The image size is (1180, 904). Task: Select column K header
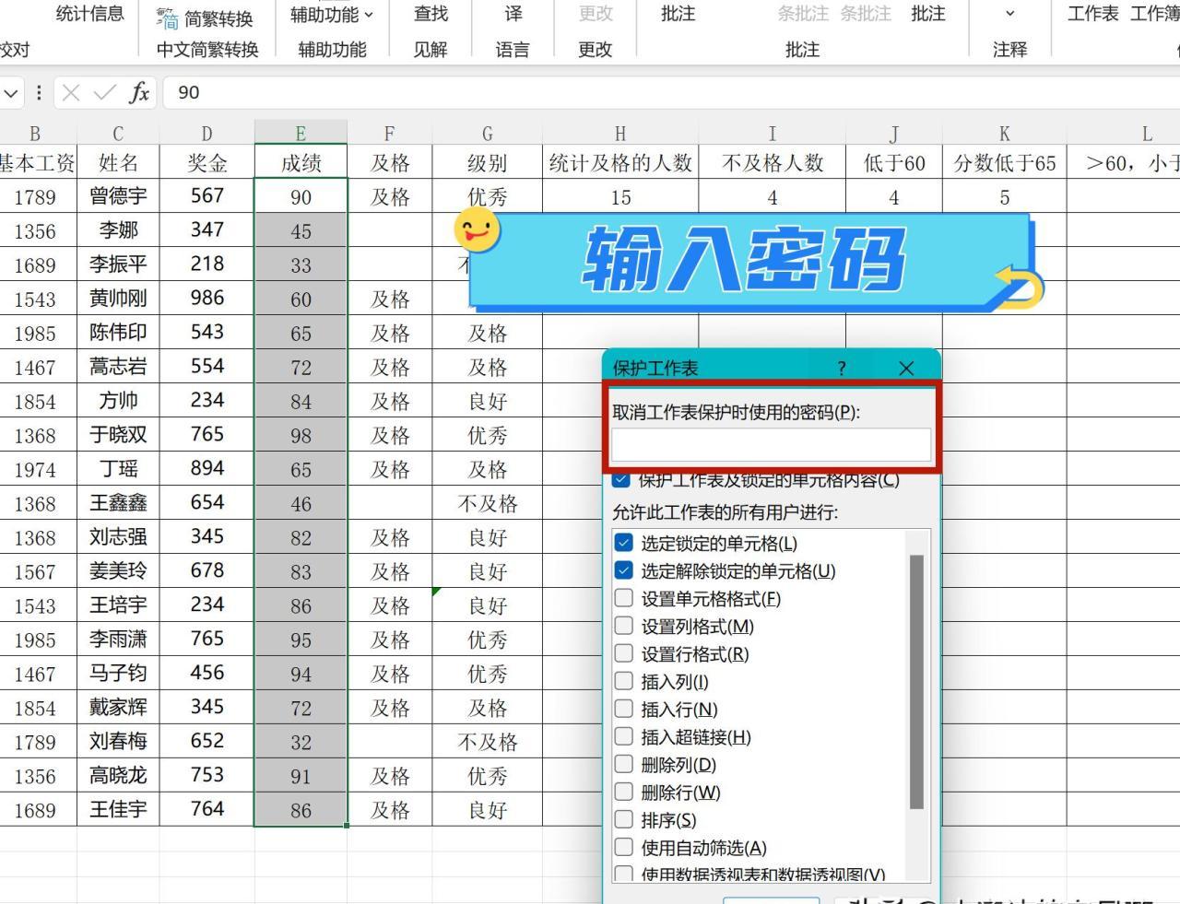(1004, 134)
